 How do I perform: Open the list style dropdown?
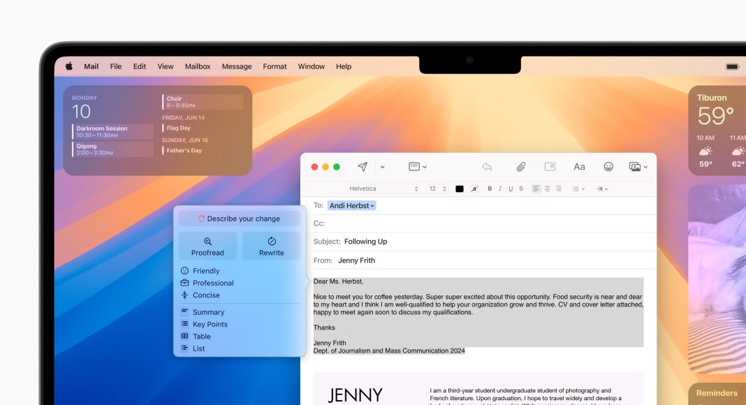pos(578,189)
